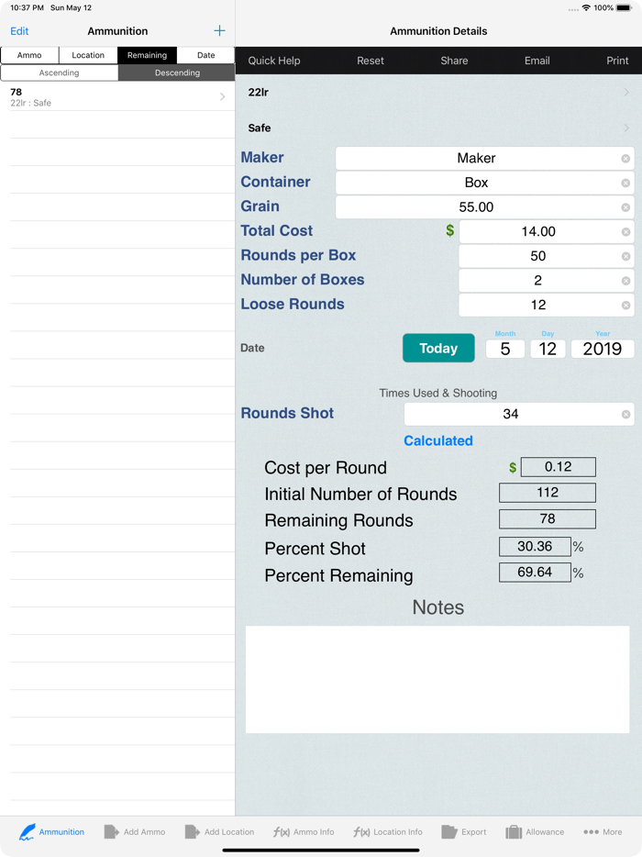Sort the list by Remaining
The image size is (642, 857).
coord(147,55)
